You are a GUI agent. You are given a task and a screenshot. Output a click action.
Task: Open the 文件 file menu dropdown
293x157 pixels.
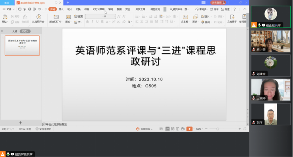(x=8, y=9)
